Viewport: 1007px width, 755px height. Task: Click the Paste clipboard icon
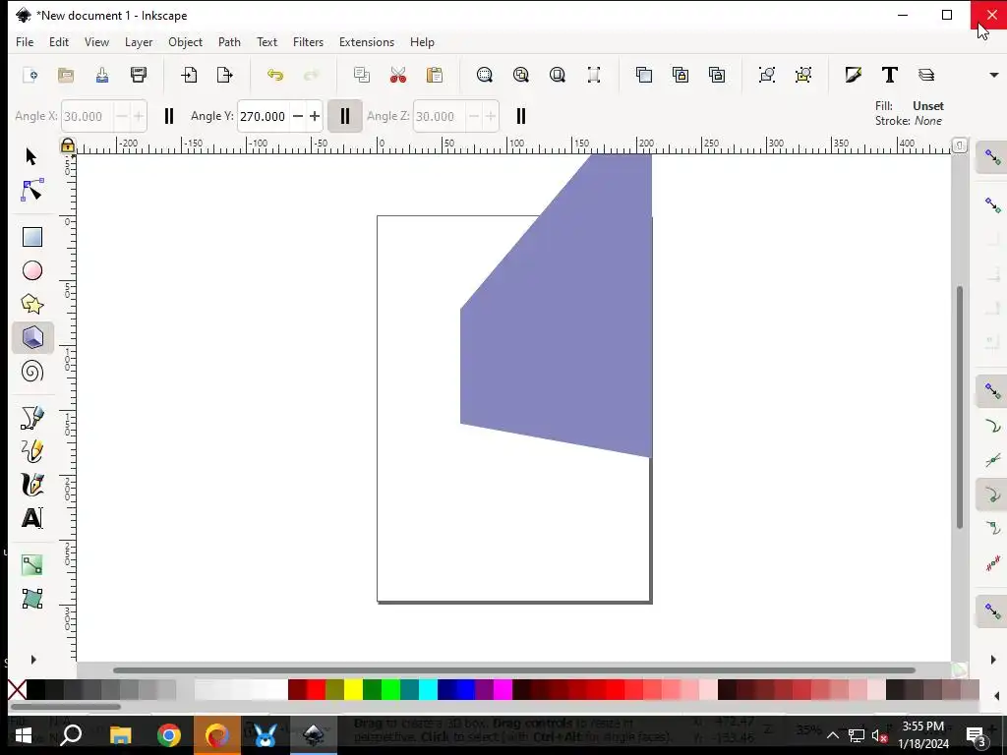[435, 75]
